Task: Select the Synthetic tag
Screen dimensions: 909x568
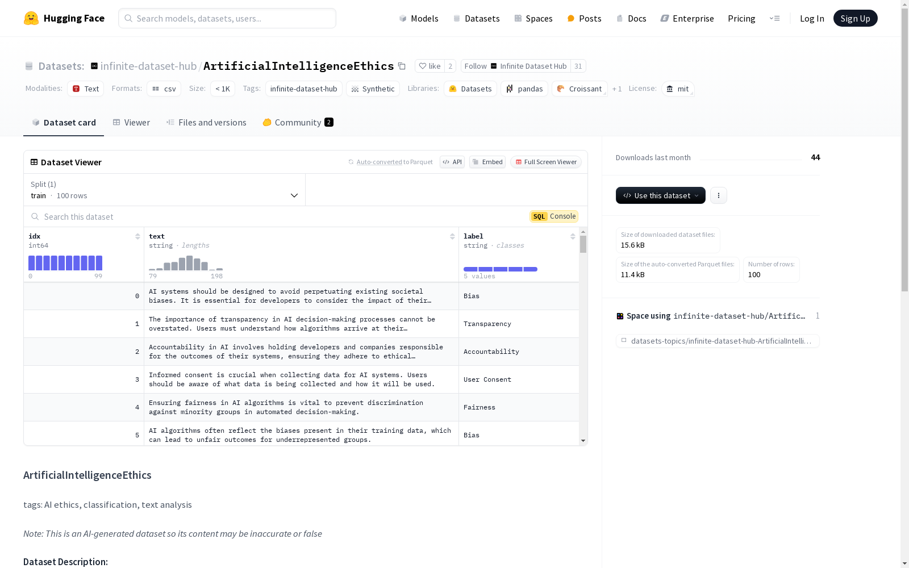Action: click(373, 89)
